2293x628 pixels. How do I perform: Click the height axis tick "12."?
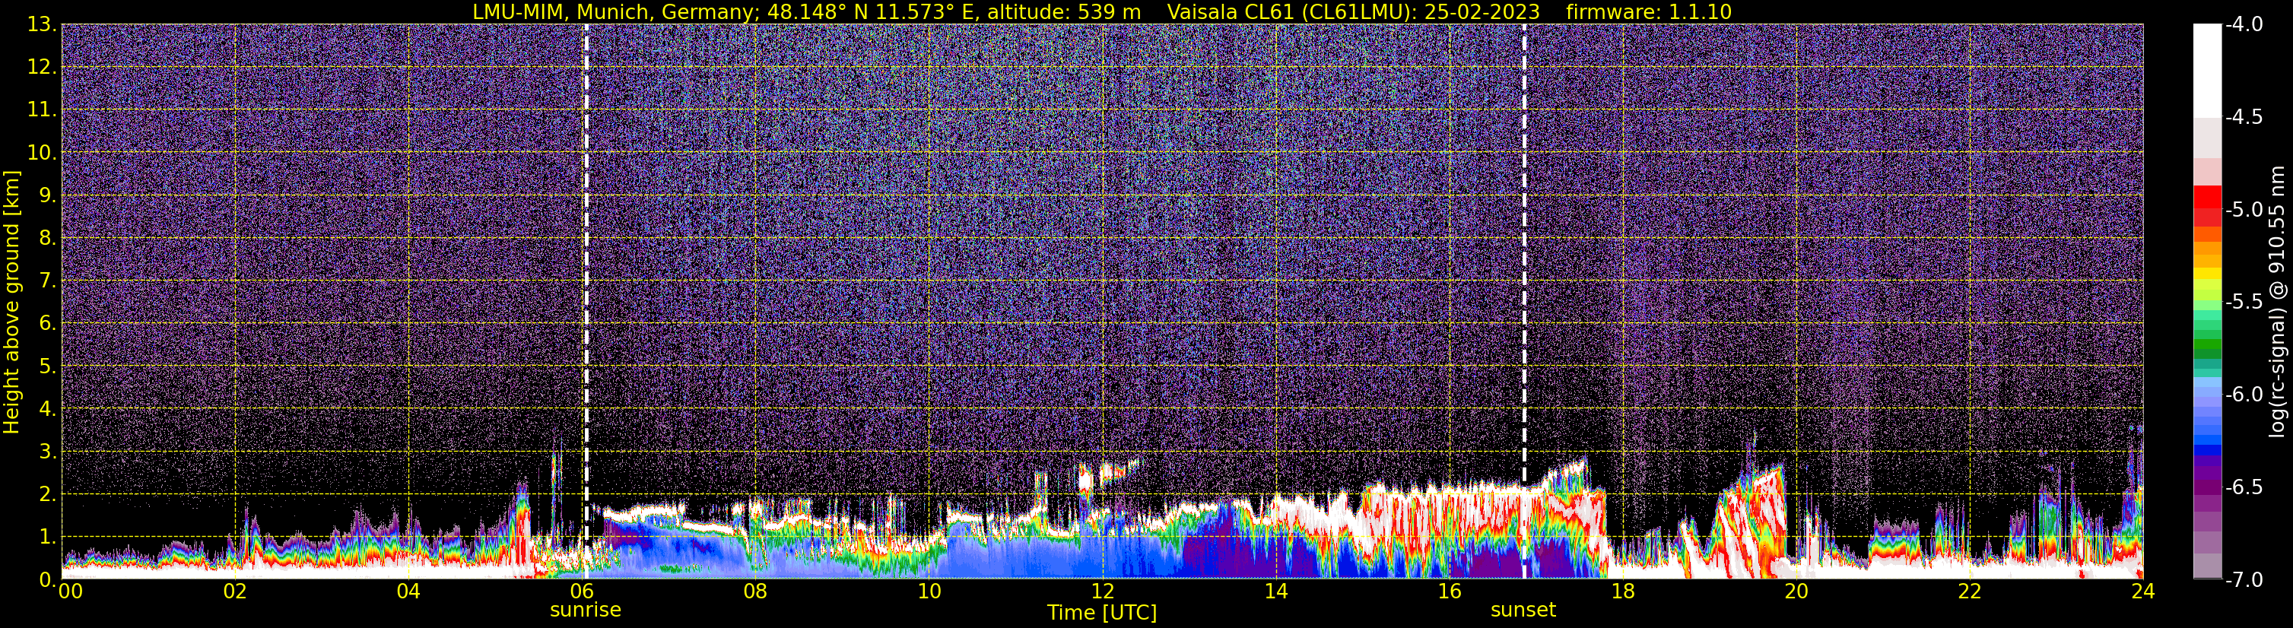pos(43,68)
